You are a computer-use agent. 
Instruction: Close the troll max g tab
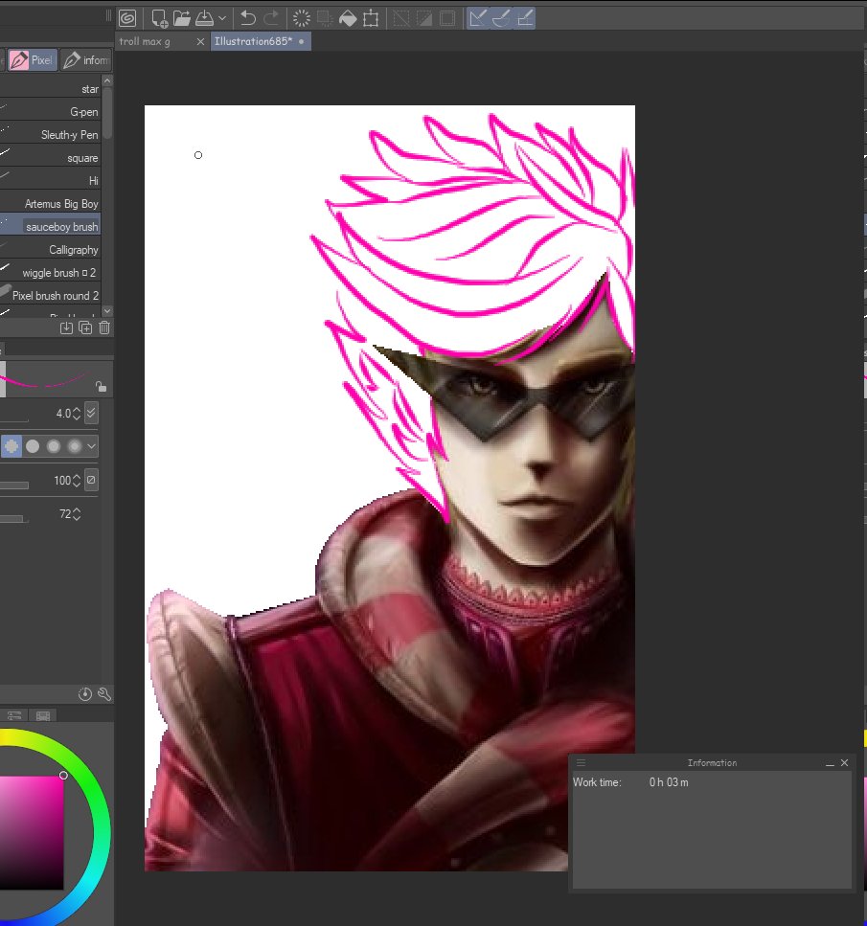click(x=200, y=41)
